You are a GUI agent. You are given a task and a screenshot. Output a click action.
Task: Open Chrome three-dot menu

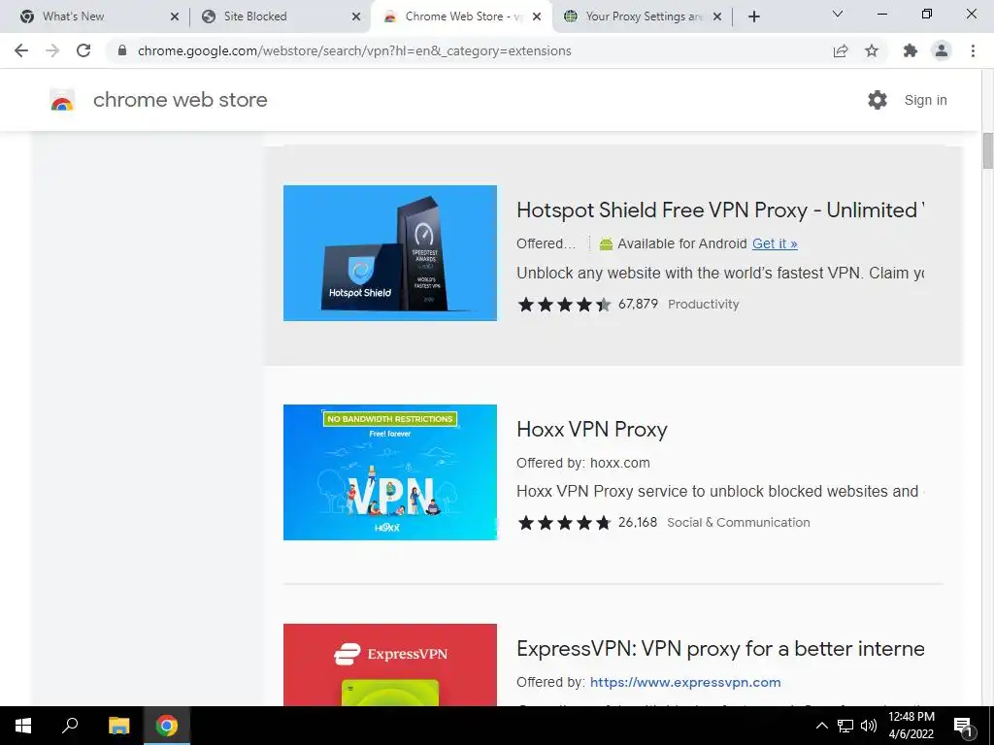973,50
